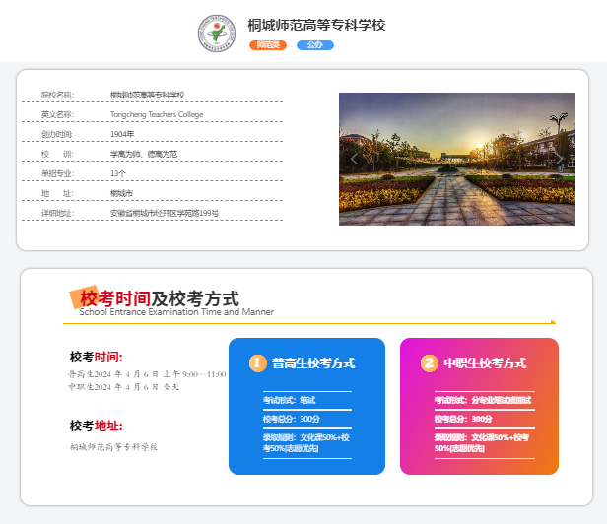Click the number 1 badge on blue card
607x524 pixels.
(x=258, y=363)
